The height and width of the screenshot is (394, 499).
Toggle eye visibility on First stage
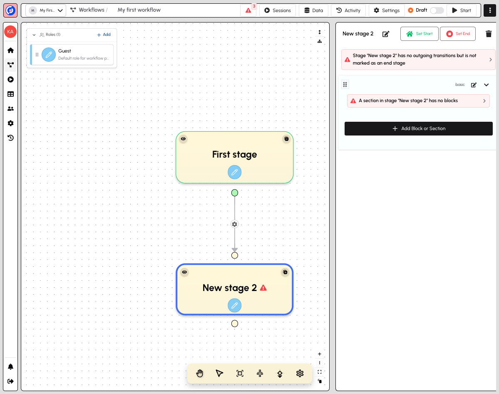[x=183, y=139]
